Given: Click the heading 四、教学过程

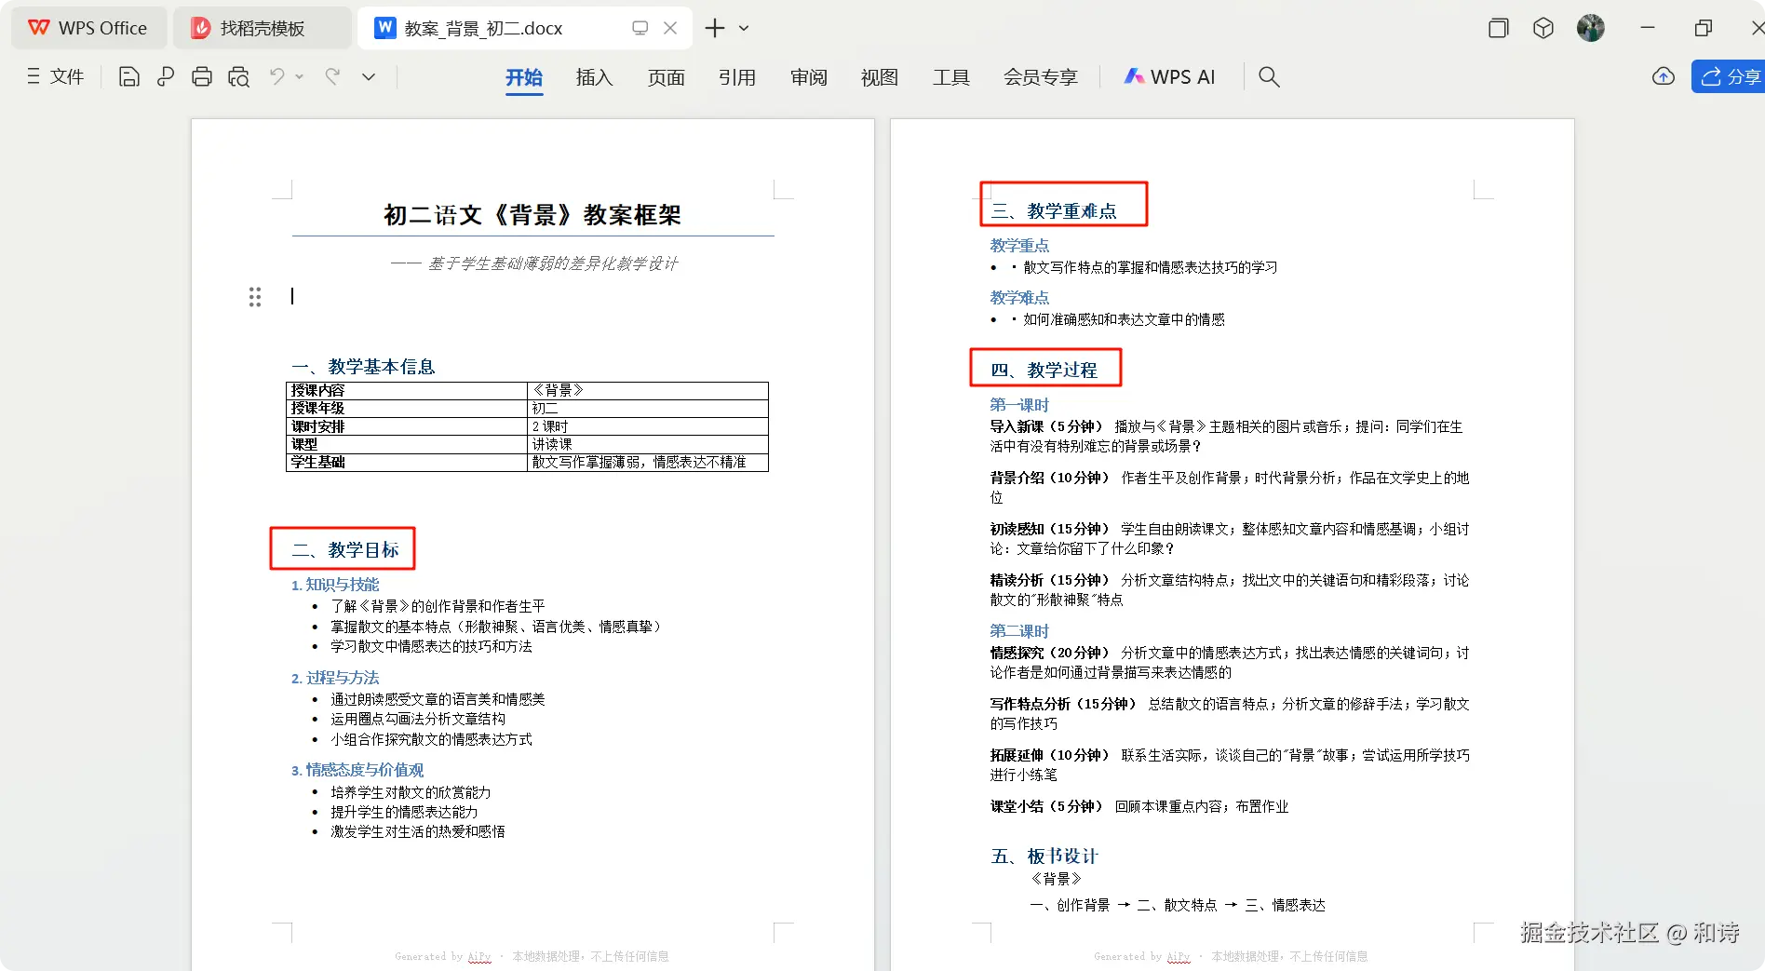Looking at the screenshot, I should point(1044,371).
